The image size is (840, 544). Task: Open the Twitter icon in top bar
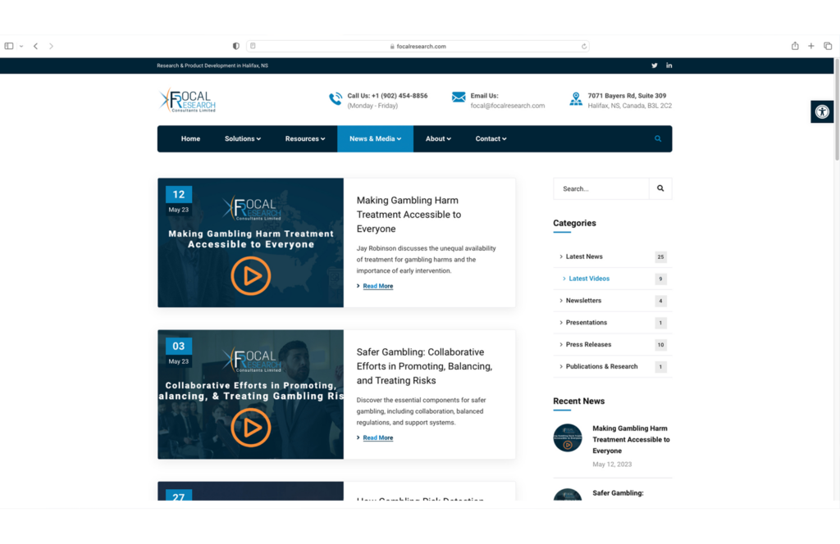click(654, 66)
